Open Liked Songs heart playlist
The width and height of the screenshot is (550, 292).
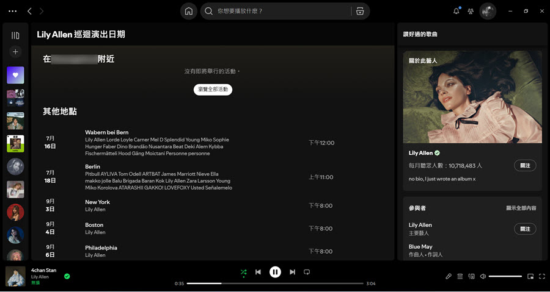click(15, 75)
